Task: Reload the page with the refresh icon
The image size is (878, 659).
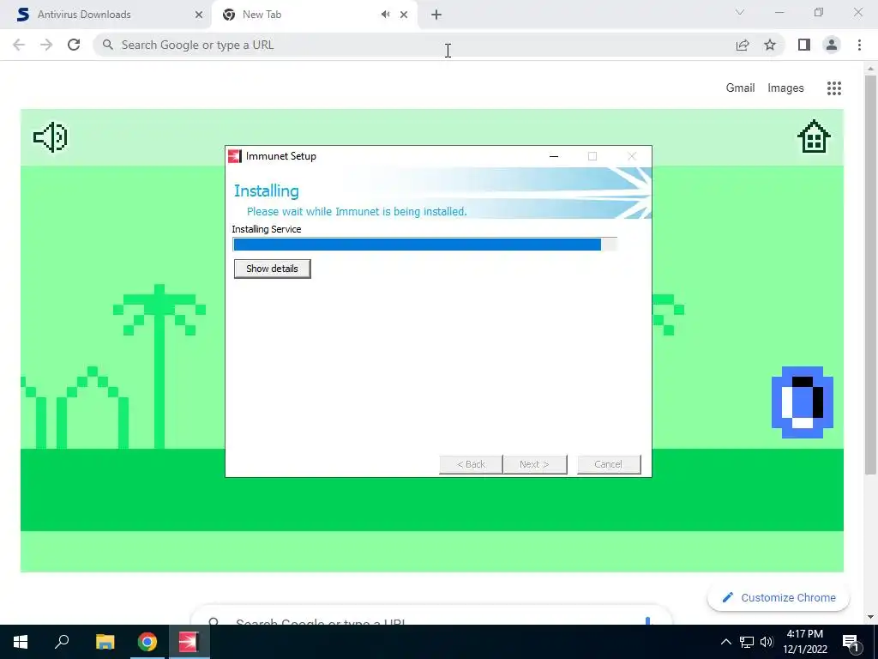Action: [x=74, y=45]
